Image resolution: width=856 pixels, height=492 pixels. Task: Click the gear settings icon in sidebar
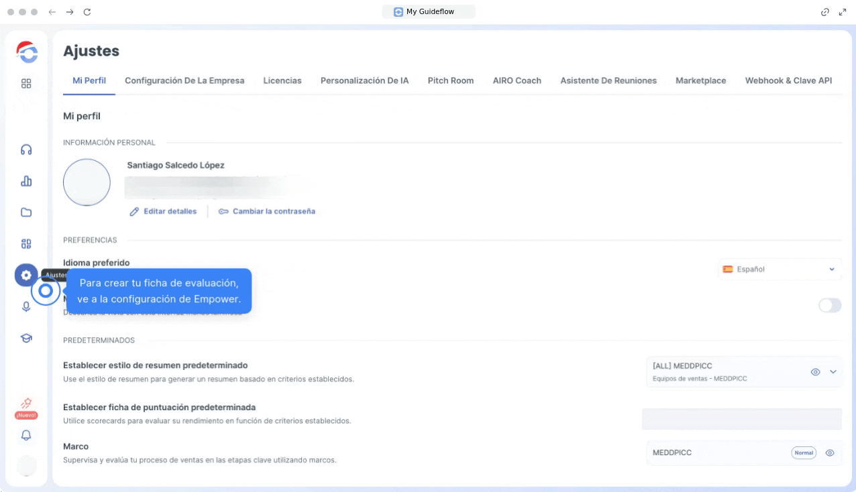tap(26, 275)
